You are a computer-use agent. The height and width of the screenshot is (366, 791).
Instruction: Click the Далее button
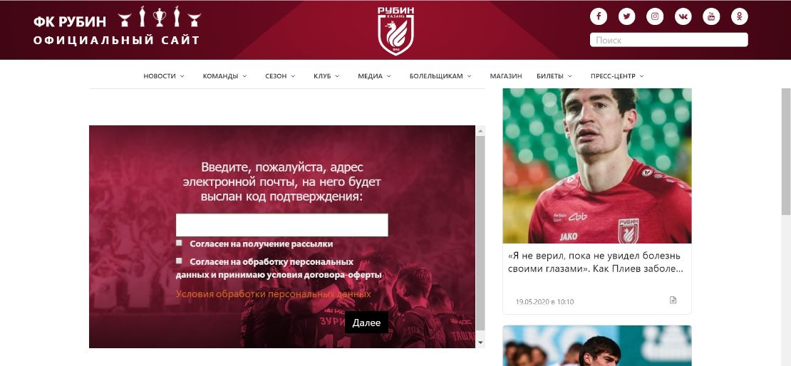(366, 323)
